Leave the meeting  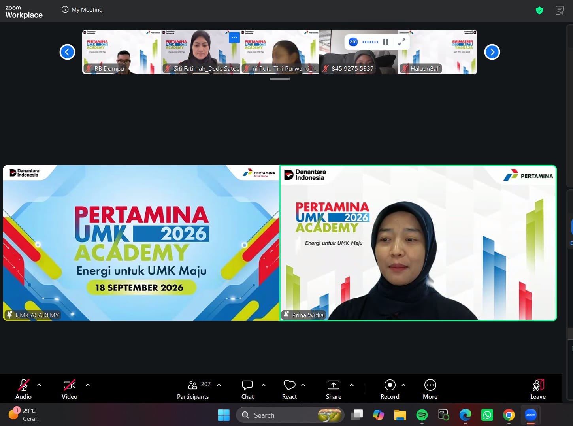[538, 389]
